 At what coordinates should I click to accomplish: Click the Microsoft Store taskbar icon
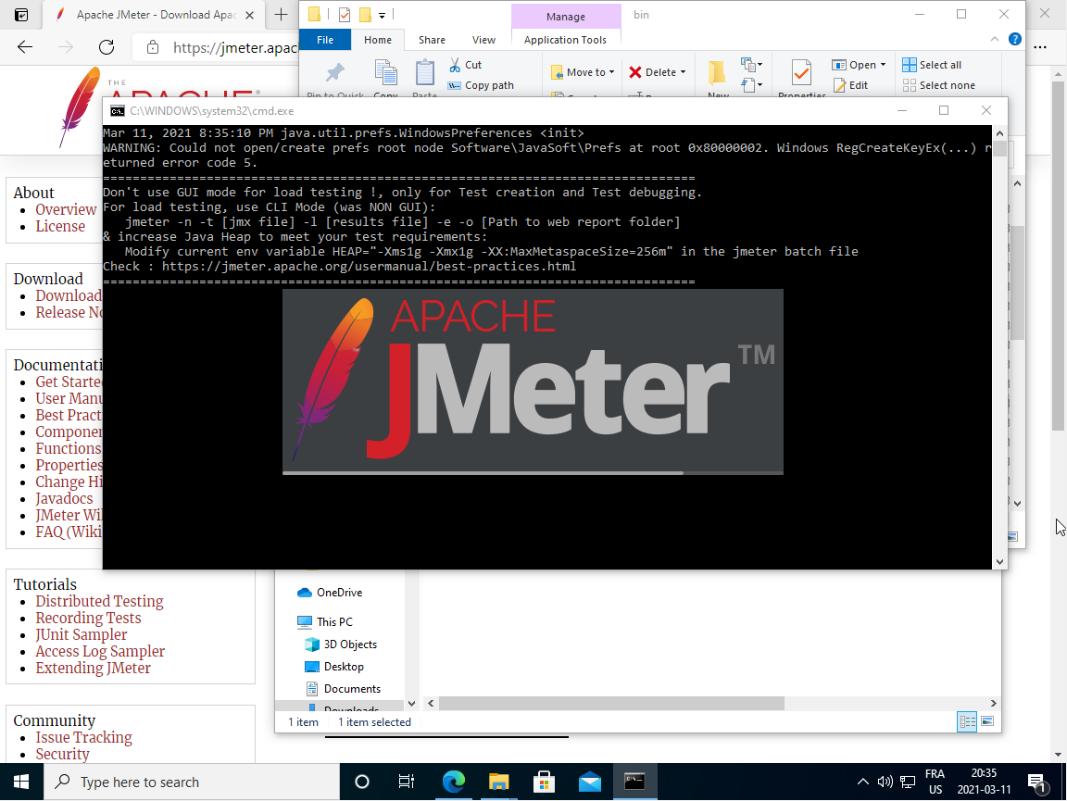pos(544,782)
